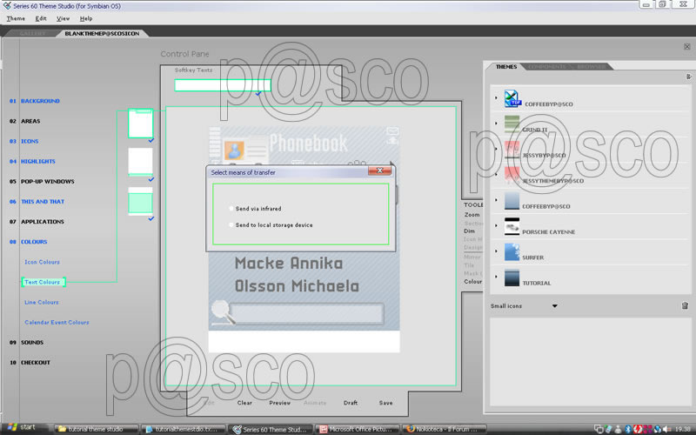Pick the first white text colour swatch
696x435 pixels.
coord(141,124)
